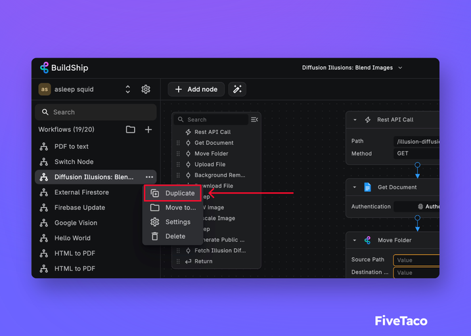Click the asleep squid workspace avatar
The image size is (471, 336).
(44, 89)
